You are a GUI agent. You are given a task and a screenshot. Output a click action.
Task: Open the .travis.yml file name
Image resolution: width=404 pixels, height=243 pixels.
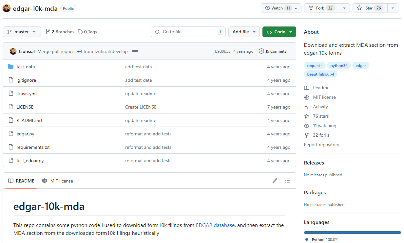click(x=27, y=94)
